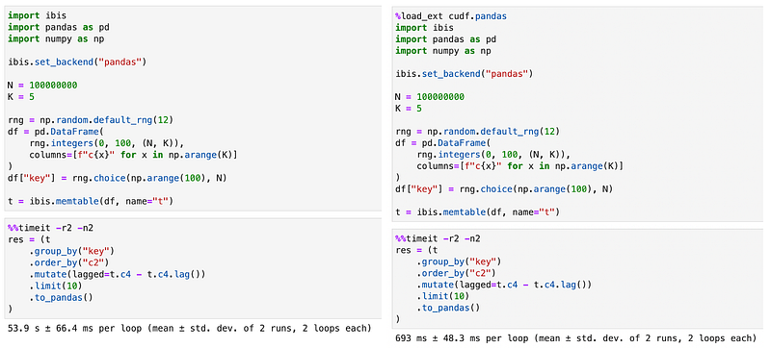The image size is (771, 348).
Task: Click the right notebook setup code cell
Action: (577, 114)
